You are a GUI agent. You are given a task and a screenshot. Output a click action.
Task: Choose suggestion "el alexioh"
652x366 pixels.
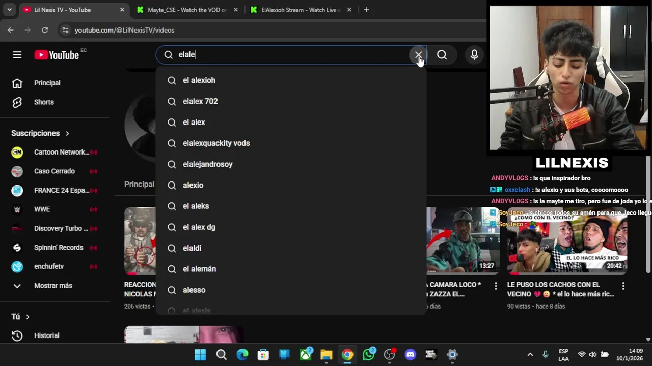(x=291, y=80)
